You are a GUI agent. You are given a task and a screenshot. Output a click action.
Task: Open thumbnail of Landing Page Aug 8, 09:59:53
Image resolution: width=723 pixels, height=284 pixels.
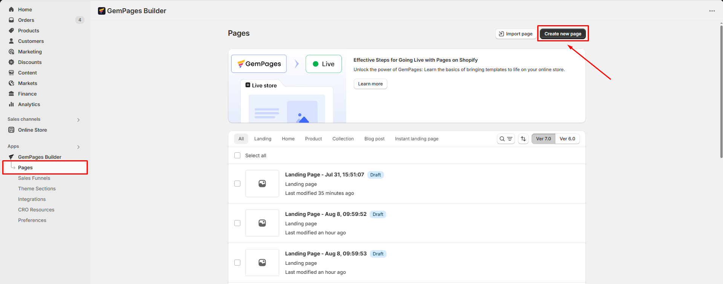tap(262, 263)
